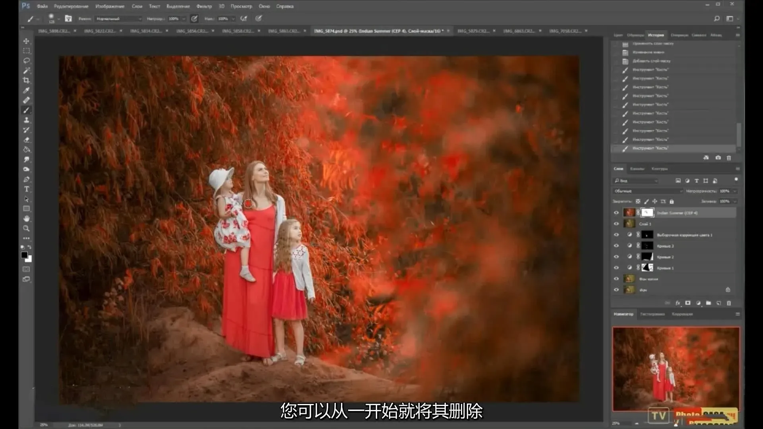
Task: Expand the layer opacity dropdown arrow
Action: pos(735,191)
